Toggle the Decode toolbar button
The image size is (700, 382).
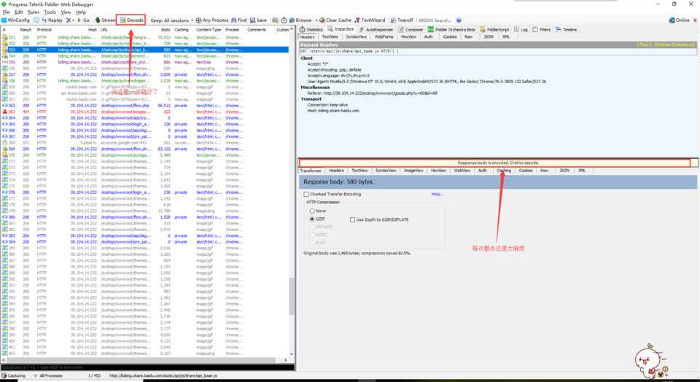132,20
